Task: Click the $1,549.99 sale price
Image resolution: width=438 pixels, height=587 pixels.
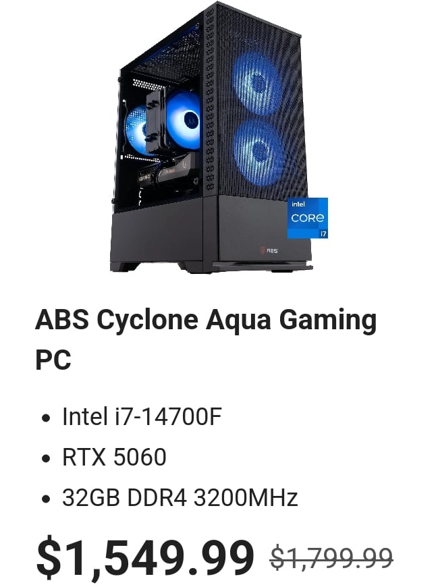Action: [145, 558]
